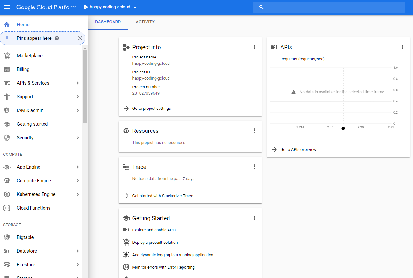Open help for Pins appear here
The width and height of the screenshot is (413, 278).
(x=57, y=38)
